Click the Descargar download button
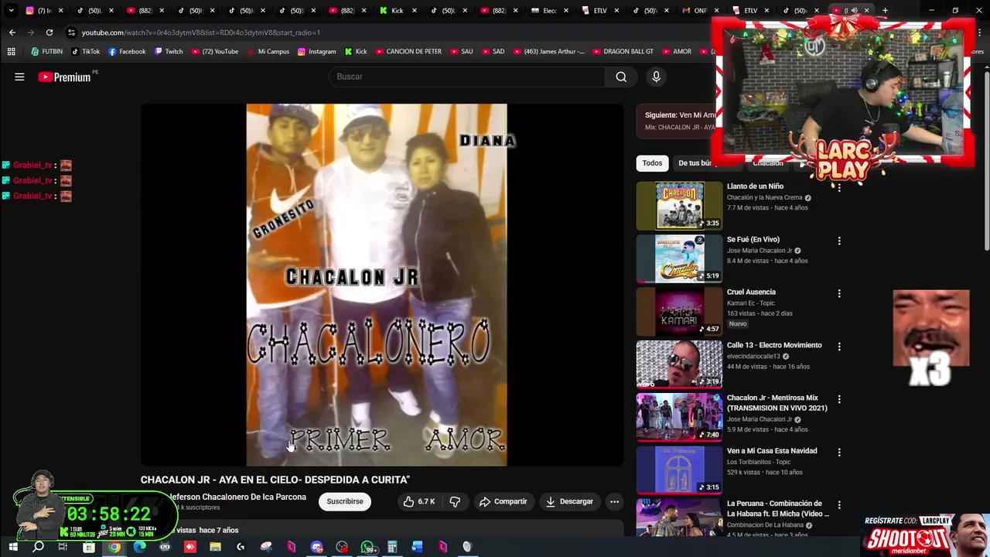This screenshot has width=990, height=557. [x=569, y=501]
